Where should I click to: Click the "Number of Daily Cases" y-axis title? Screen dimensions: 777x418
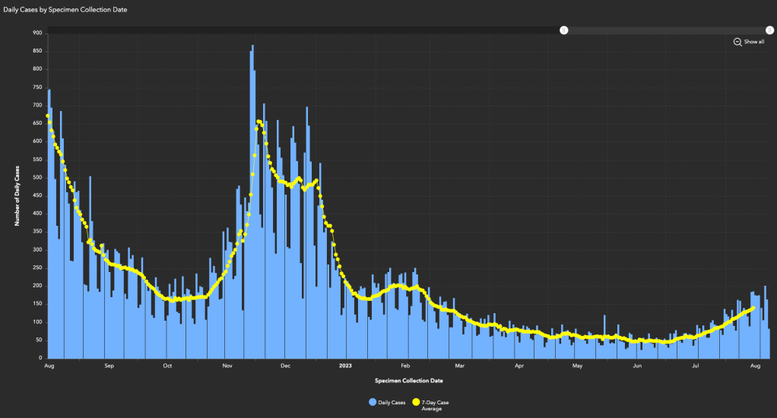coord(17,195)
